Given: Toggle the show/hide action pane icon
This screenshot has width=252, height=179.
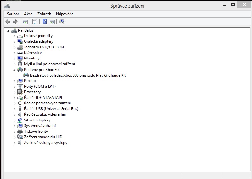Looking at the screenshot, I should 52,22.
